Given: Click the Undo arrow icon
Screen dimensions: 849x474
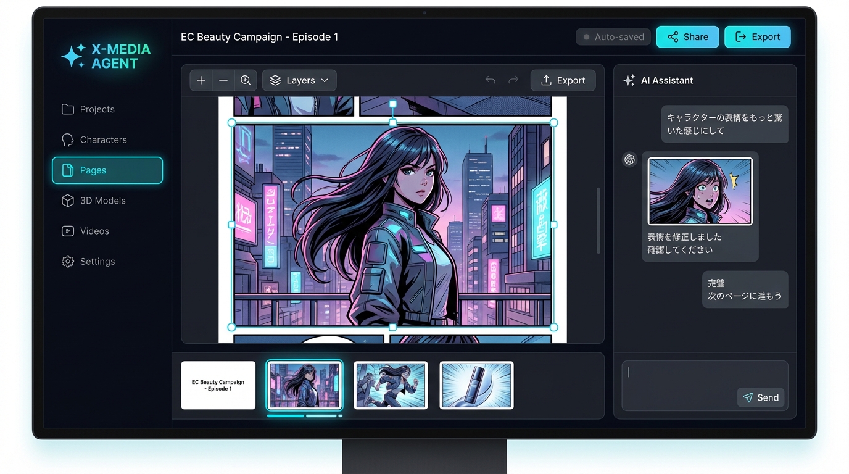Looking at the screenshot, I should (490, 80).
